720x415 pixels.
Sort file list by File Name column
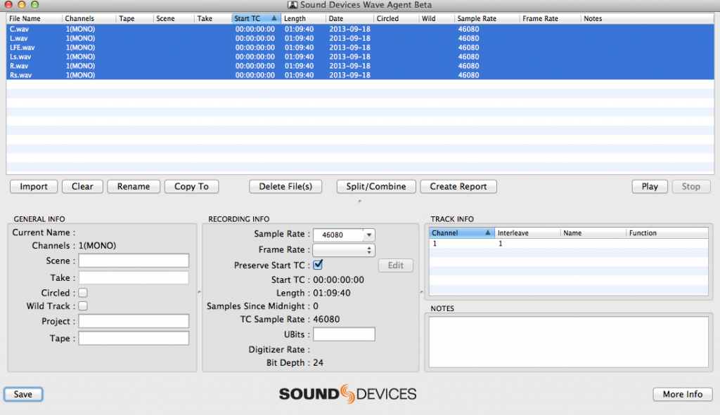(x=34, y=19)
